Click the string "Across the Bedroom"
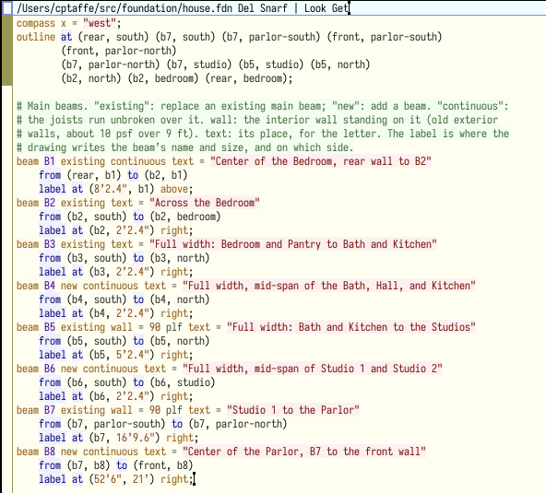This screenshot has width=546, height=493. click(205, 203)
